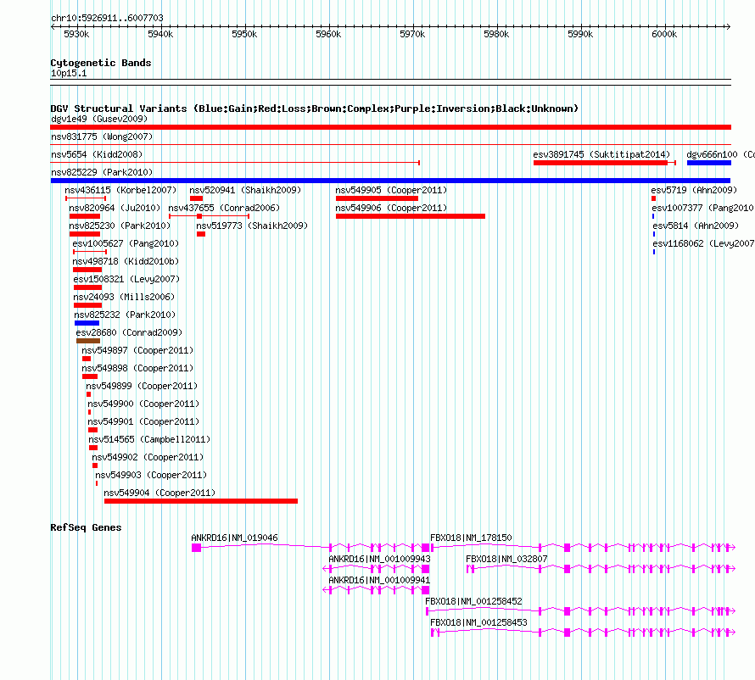Click the FBXO18|NM_001258453 transcript label
Image resolution: width=755 pixels, height=680 pixels.
click(x=478, y=622)
